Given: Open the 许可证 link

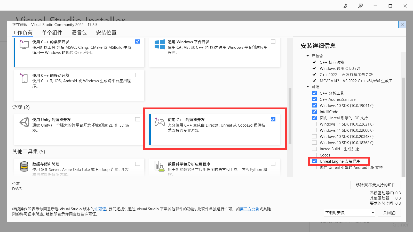Looking at the screenshot, I should pos(100,209).
